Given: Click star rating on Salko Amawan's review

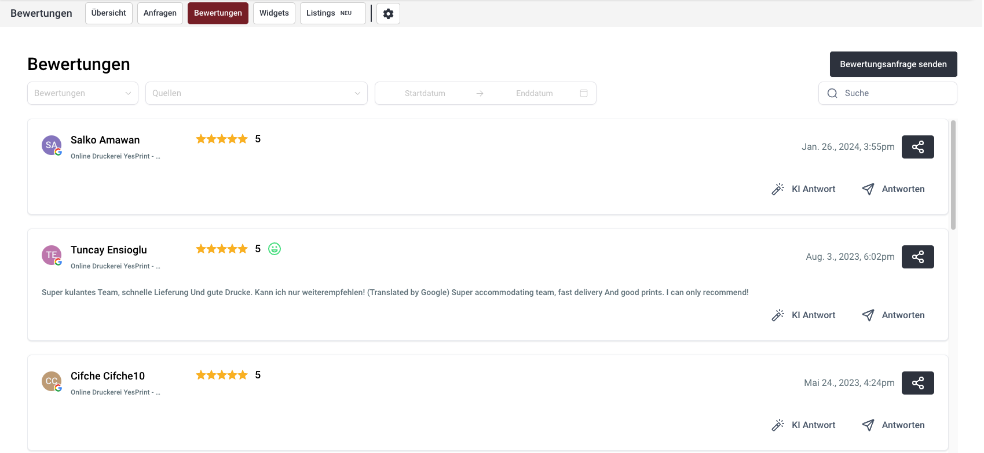Looking at the screenshot, I should [222, 139].
